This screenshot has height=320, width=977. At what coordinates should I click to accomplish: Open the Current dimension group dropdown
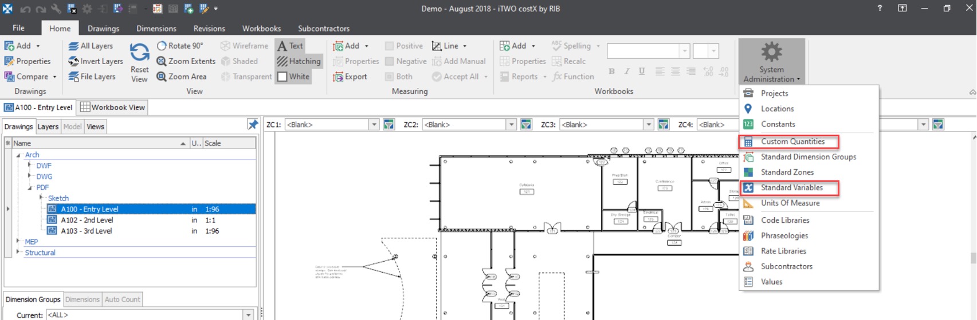249,315
